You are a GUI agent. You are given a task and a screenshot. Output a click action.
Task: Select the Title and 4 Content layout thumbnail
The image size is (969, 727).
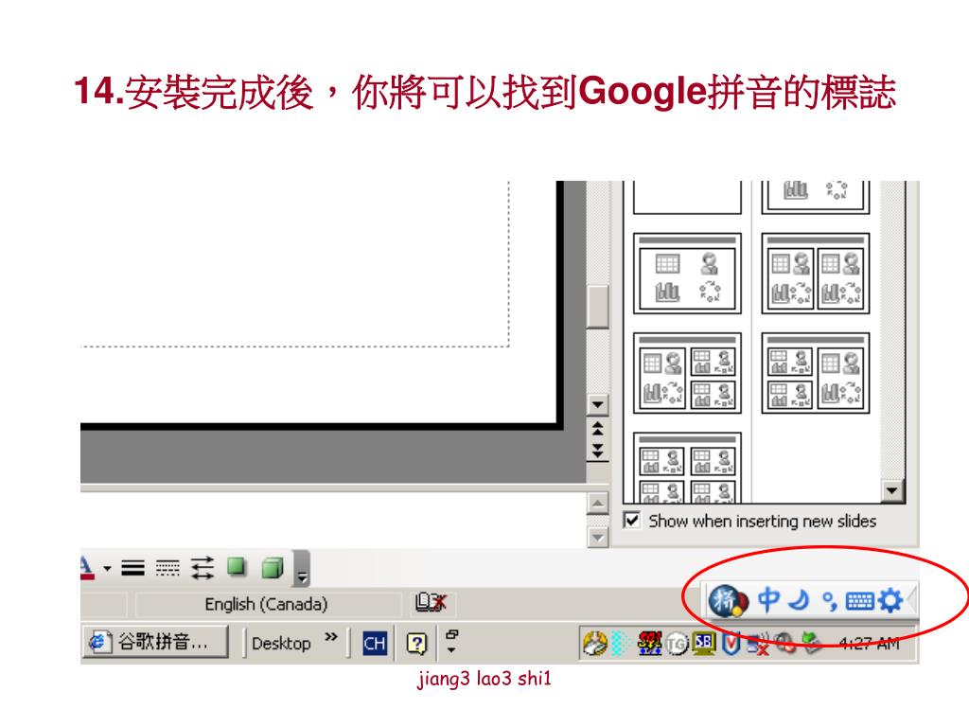[x=687, y=469]
